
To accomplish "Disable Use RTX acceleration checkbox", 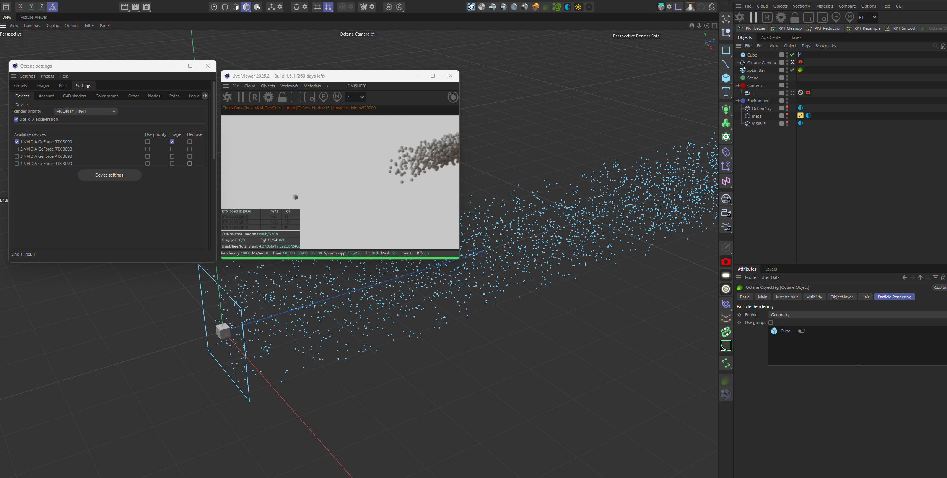I will coord(16,119).
